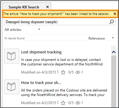Image resolution: width=119 pixels, height=108 pixels.
Task: Close the Sample KB Search tab
Action: coord(47,7)
